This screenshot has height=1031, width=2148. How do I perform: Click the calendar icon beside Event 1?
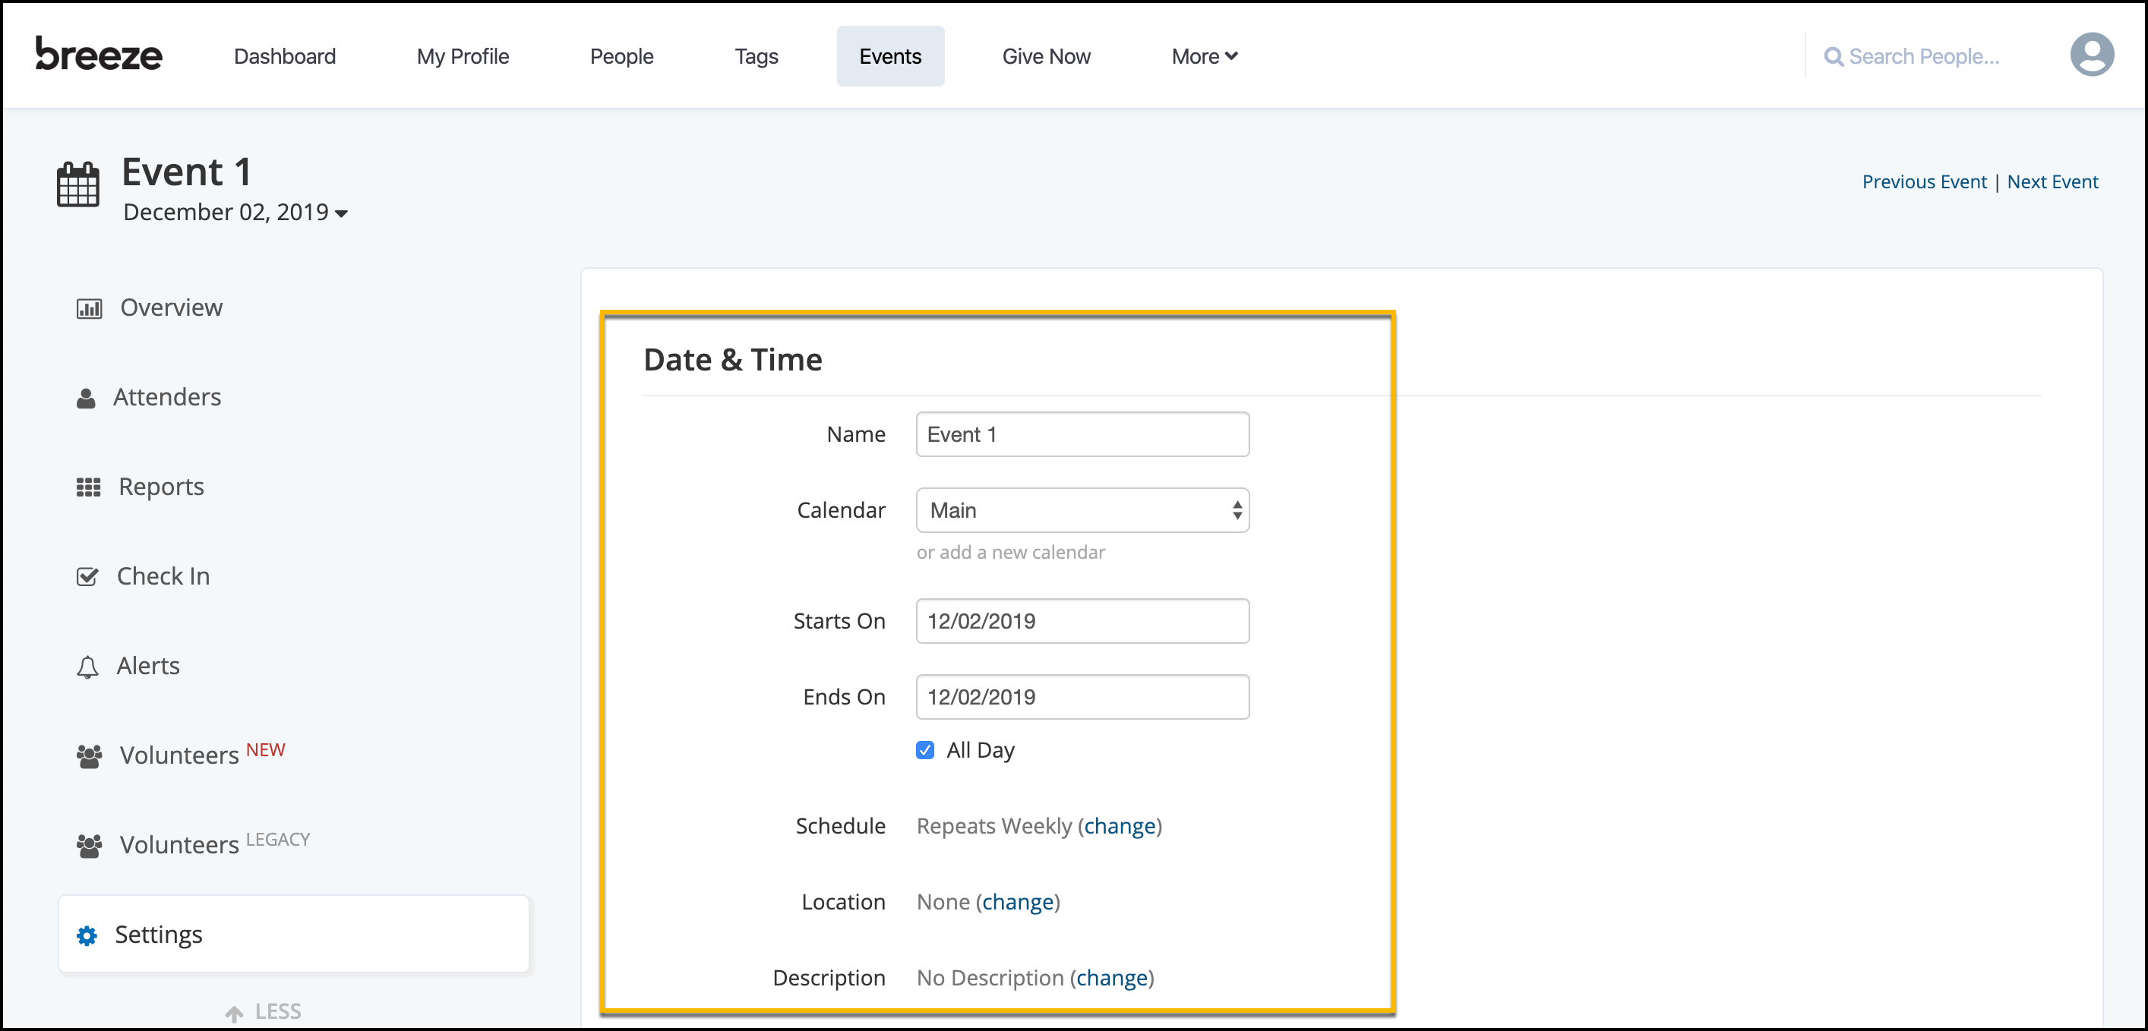[78, 184]
